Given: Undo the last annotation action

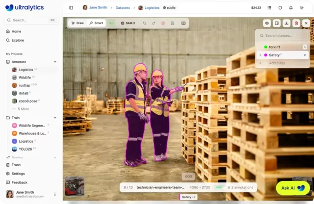Looking at the screenshot, I should tap(144, 23).
